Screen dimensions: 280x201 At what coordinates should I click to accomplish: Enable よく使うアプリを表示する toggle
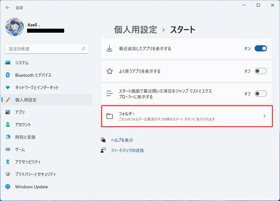[261, 71]
